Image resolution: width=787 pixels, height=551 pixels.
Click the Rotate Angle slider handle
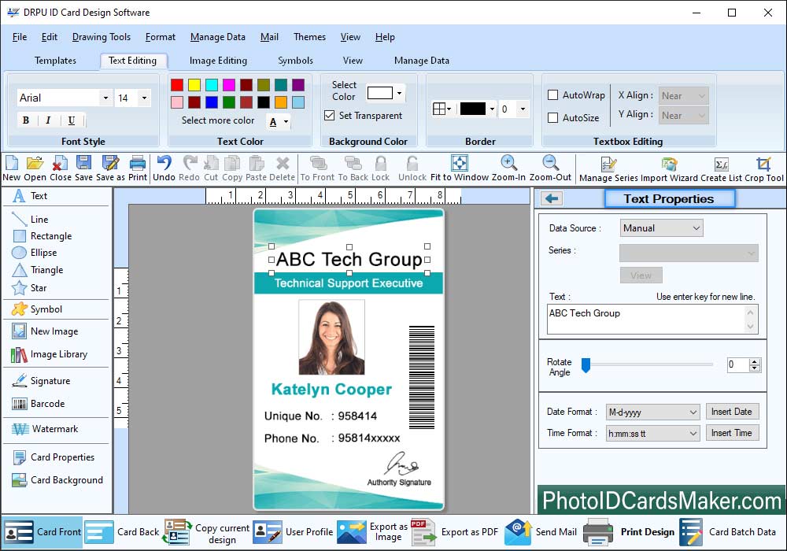[x=586, y=365]
